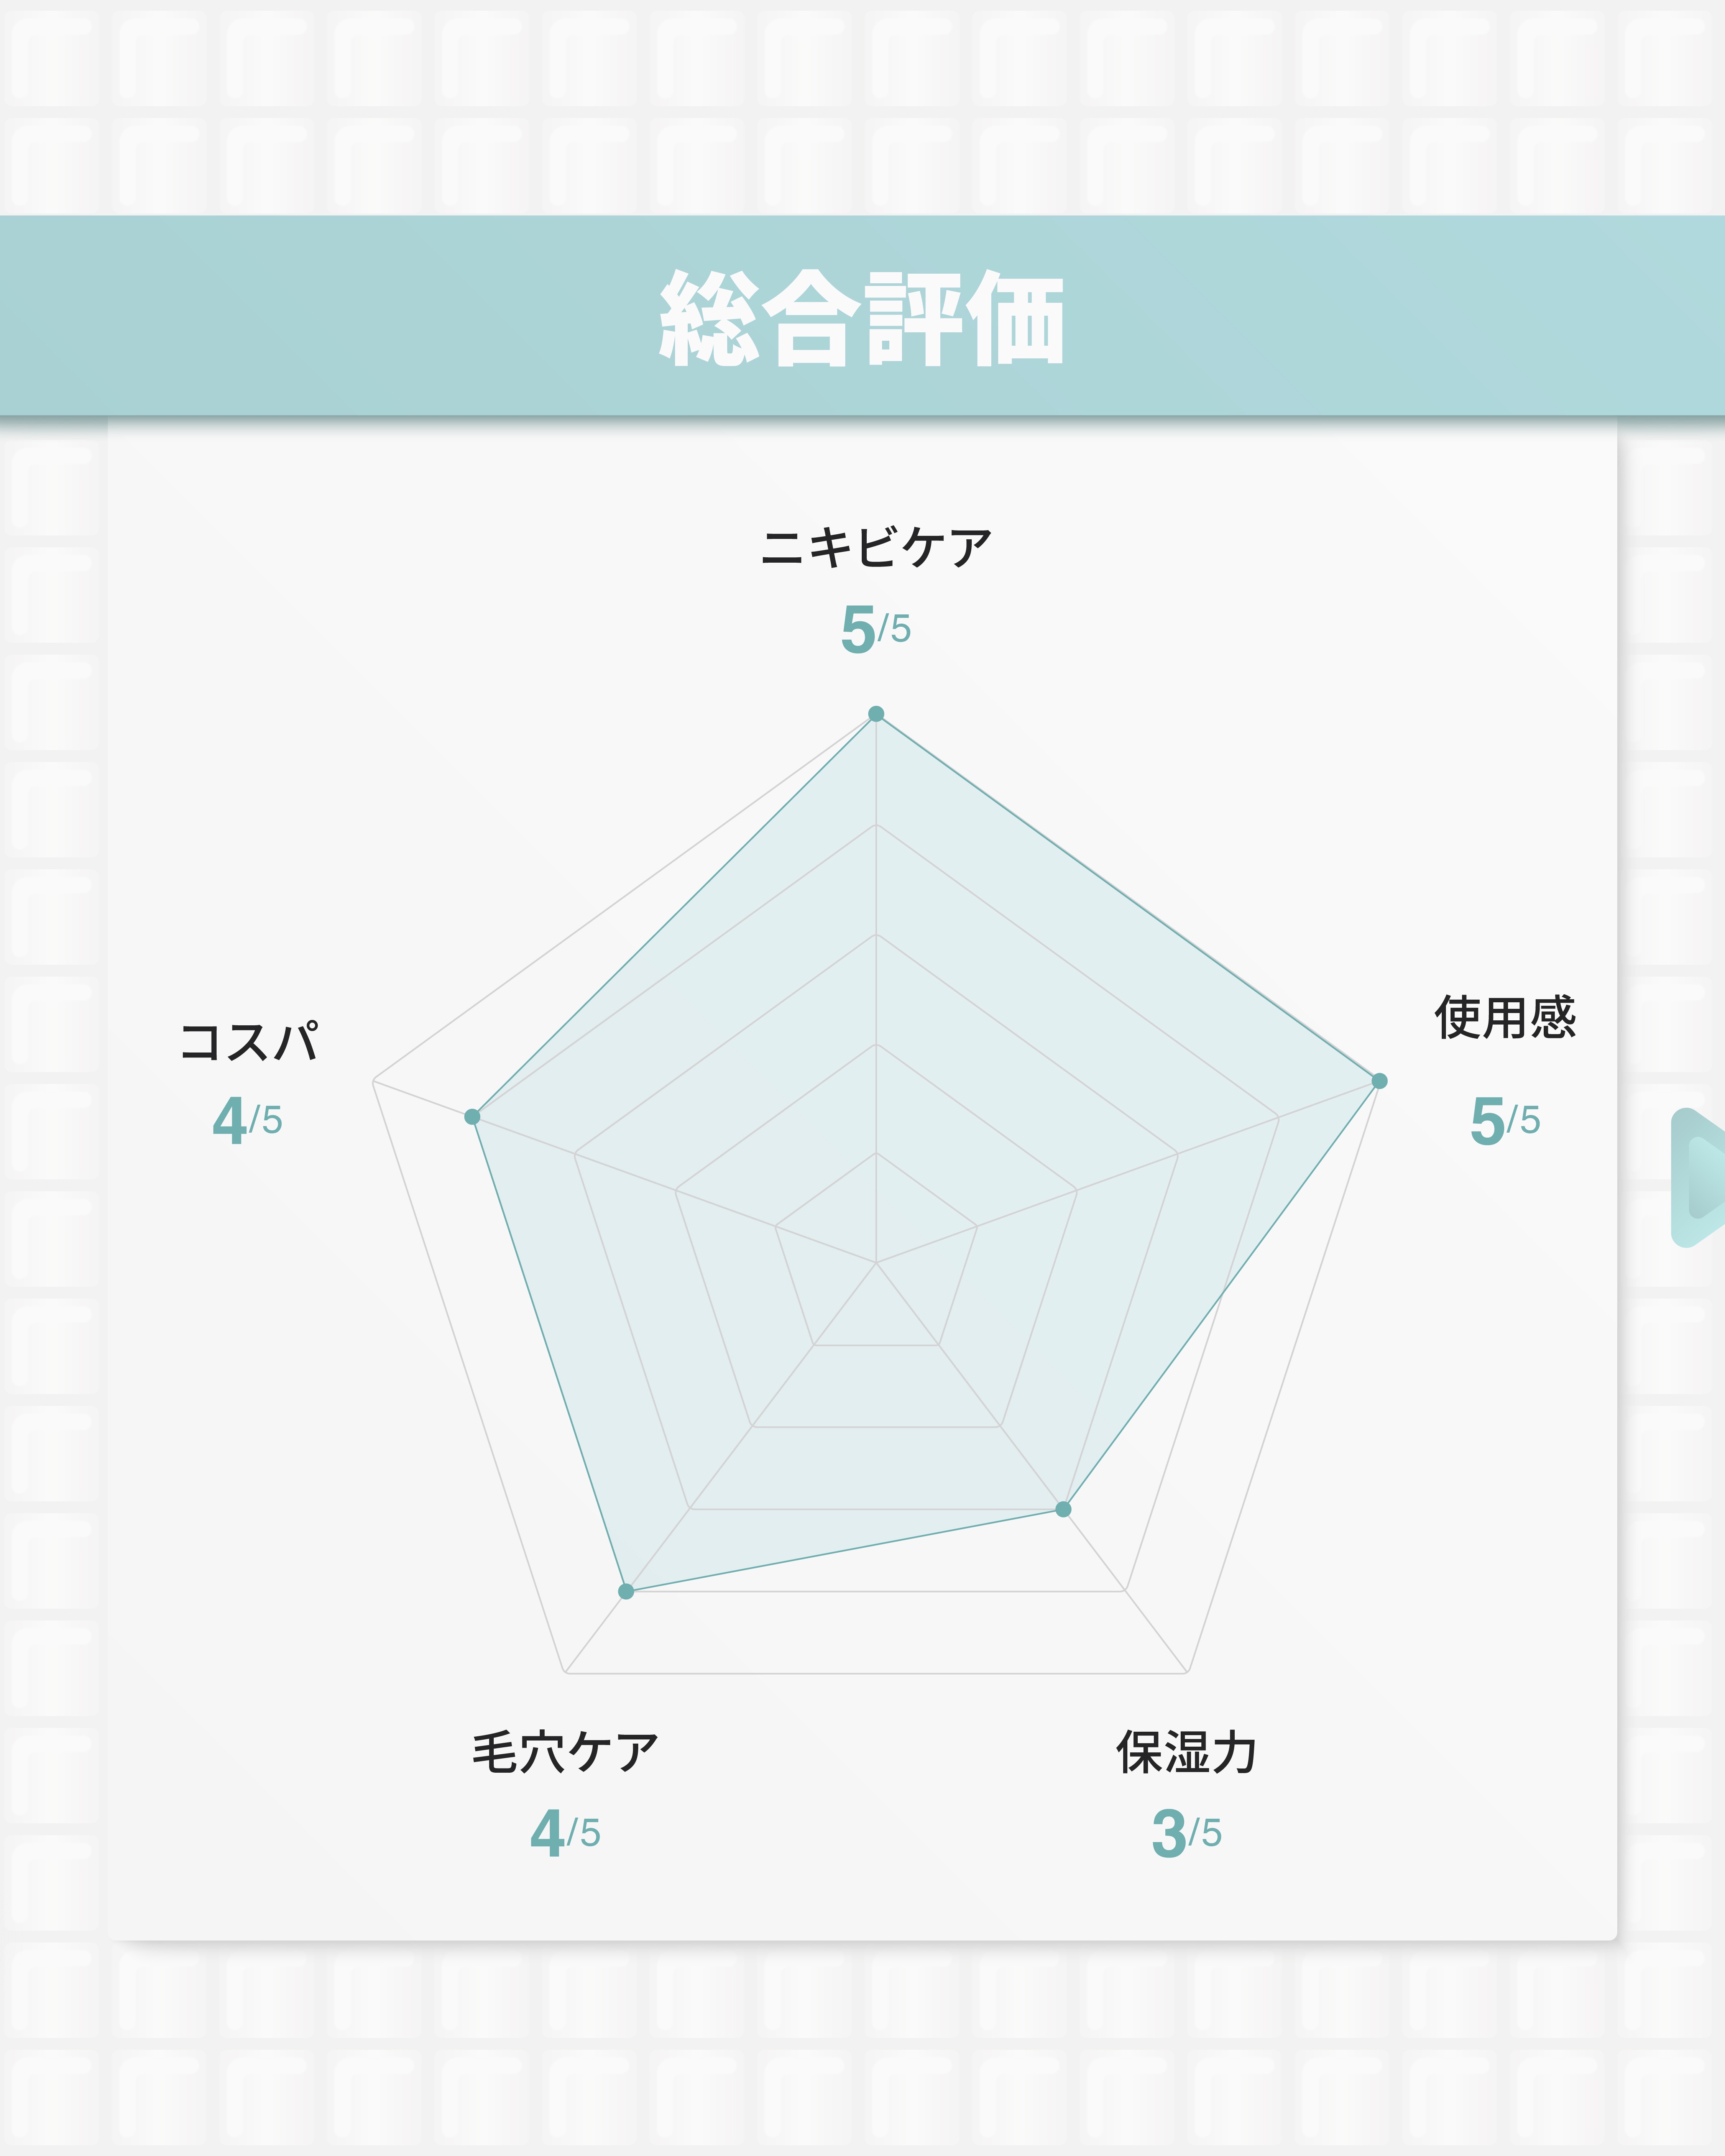Click the ニキビケア axis label
This screenshot has width=1725, height=2156.
coord(876,548)
